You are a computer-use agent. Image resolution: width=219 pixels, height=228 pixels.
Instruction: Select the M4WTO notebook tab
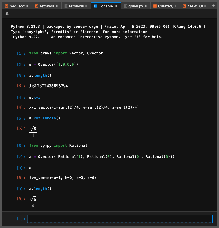(x=195, y=6)
